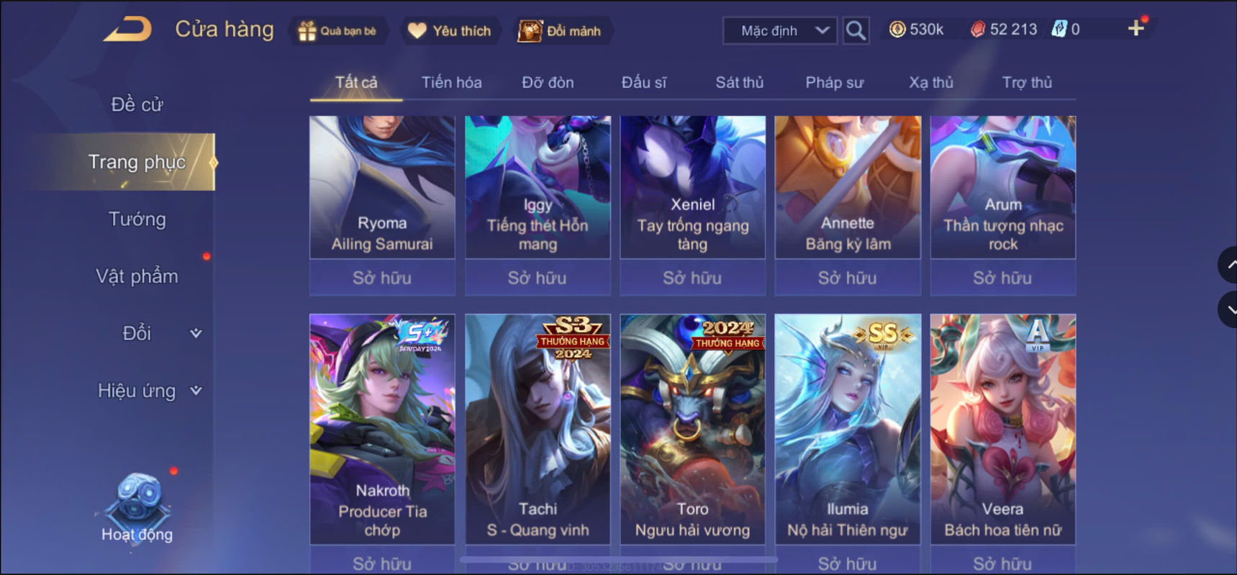This screenshot has height=575, width=1237.
Task: Tap the plus icon to add currency
Action: [x=1136, y=28]
